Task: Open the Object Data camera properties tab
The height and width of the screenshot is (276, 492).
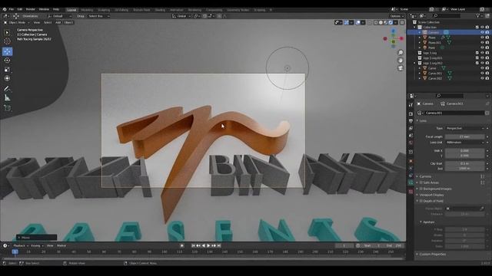Action: coord(411,182)
